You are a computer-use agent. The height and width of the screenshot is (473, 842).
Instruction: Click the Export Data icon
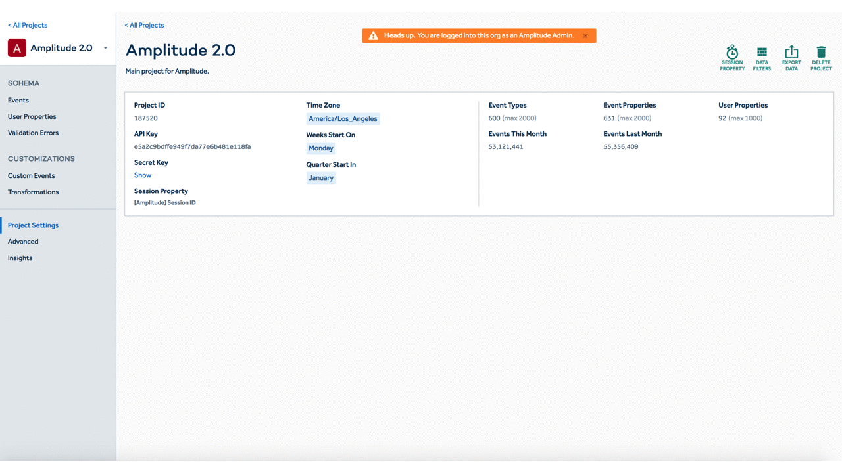pyautogui.click(x=791, y=53)
